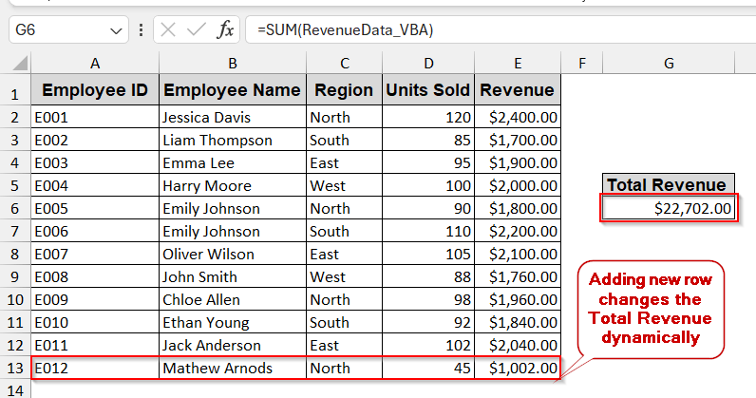This screenshot has height=398, width=756.
Task: Click the revenue cell $1,002.00
Action: (x=518, y=368)
